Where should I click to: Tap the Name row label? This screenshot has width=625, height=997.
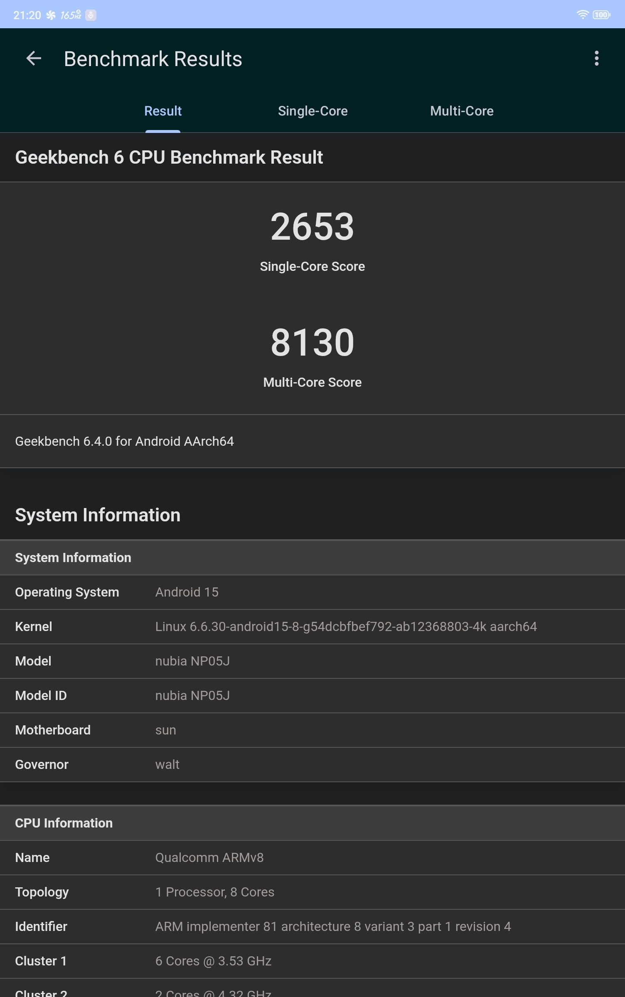tap(32, 857)
